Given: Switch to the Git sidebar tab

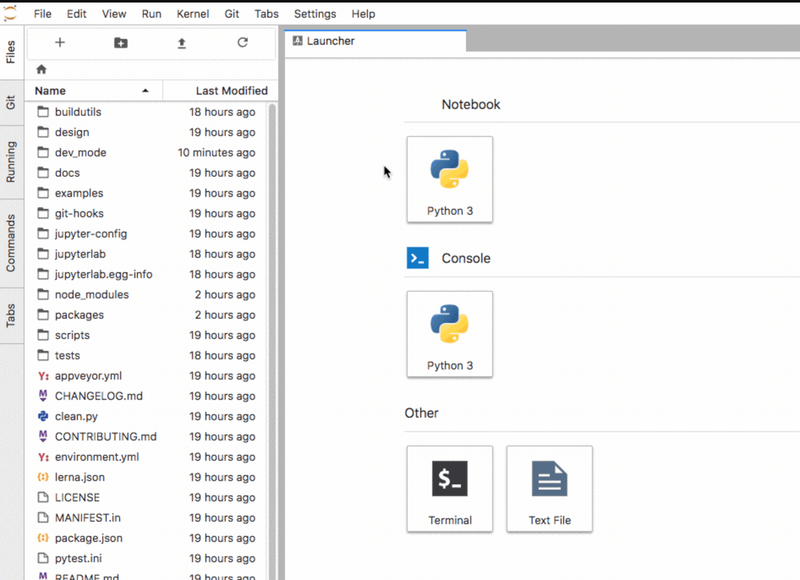Looking at the screenshot, I should pyautogui.click(x=11, y=102).
